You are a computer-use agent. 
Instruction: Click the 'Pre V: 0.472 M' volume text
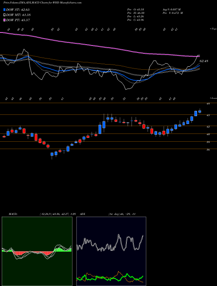172,13
